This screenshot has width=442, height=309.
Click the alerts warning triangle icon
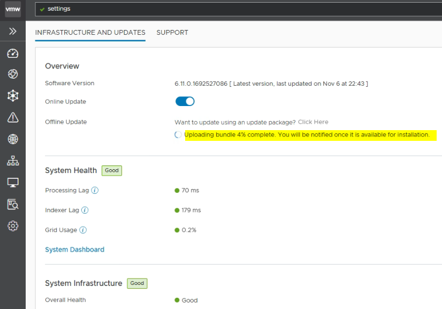[x=13, y=117]
